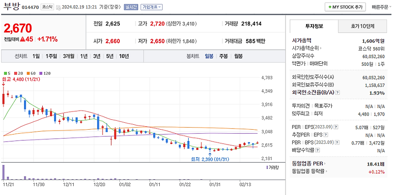Select the 3년 line chart period
This screenshot has width=393, height=195.
96,56
